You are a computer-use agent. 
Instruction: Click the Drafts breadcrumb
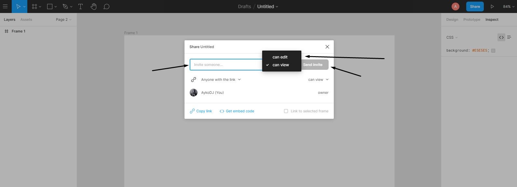pyautogui.click(x=244, y=6)
